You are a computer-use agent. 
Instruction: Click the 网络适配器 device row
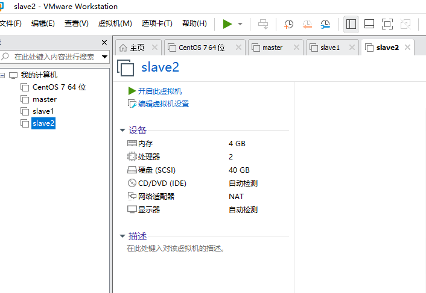(192, 197)
